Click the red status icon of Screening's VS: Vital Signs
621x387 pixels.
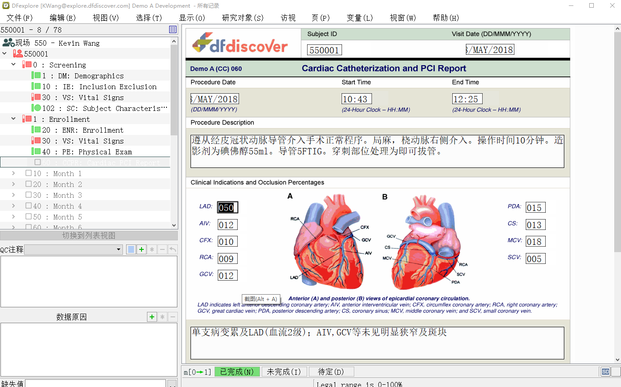coord(36,97)
